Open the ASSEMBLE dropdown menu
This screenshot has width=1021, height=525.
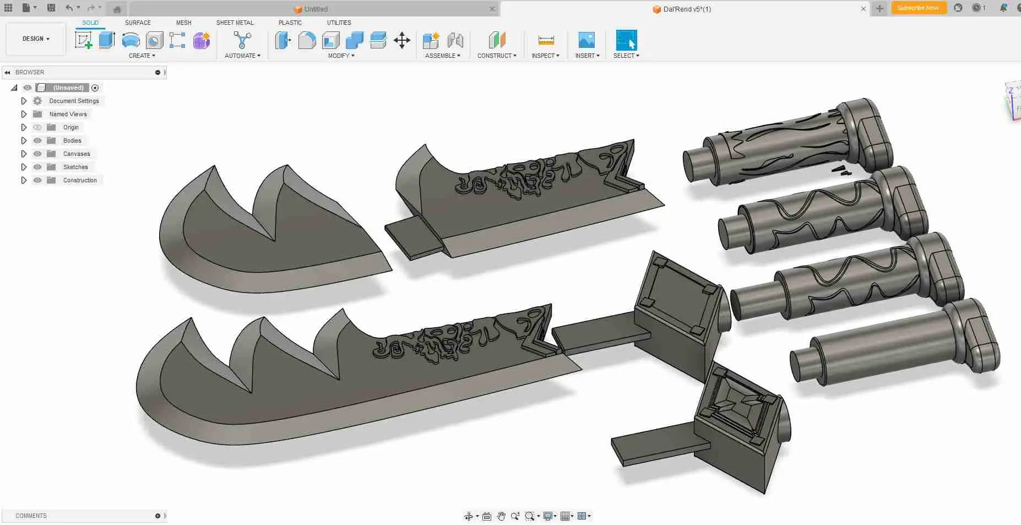(x=443, y=56)
